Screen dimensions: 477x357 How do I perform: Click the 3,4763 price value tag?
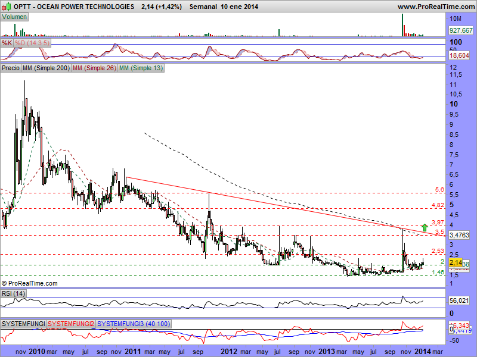pyautogui.click(x=459, y=235)
